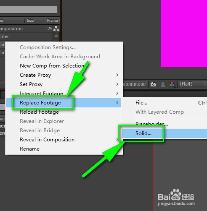This screenshot has height=211, width=207.
Task: Expand the Interpret Footage submenu arrow
Action: tap(117, 94)
